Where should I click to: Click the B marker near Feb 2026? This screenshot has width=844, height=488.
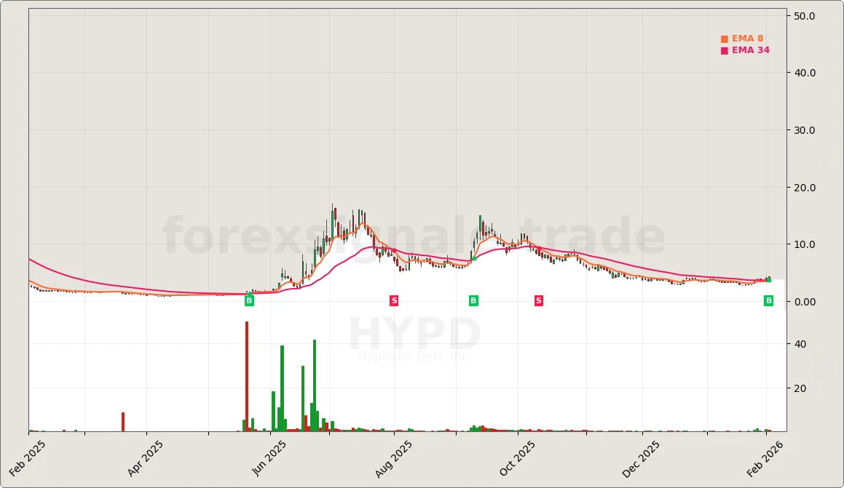point(768,300)
